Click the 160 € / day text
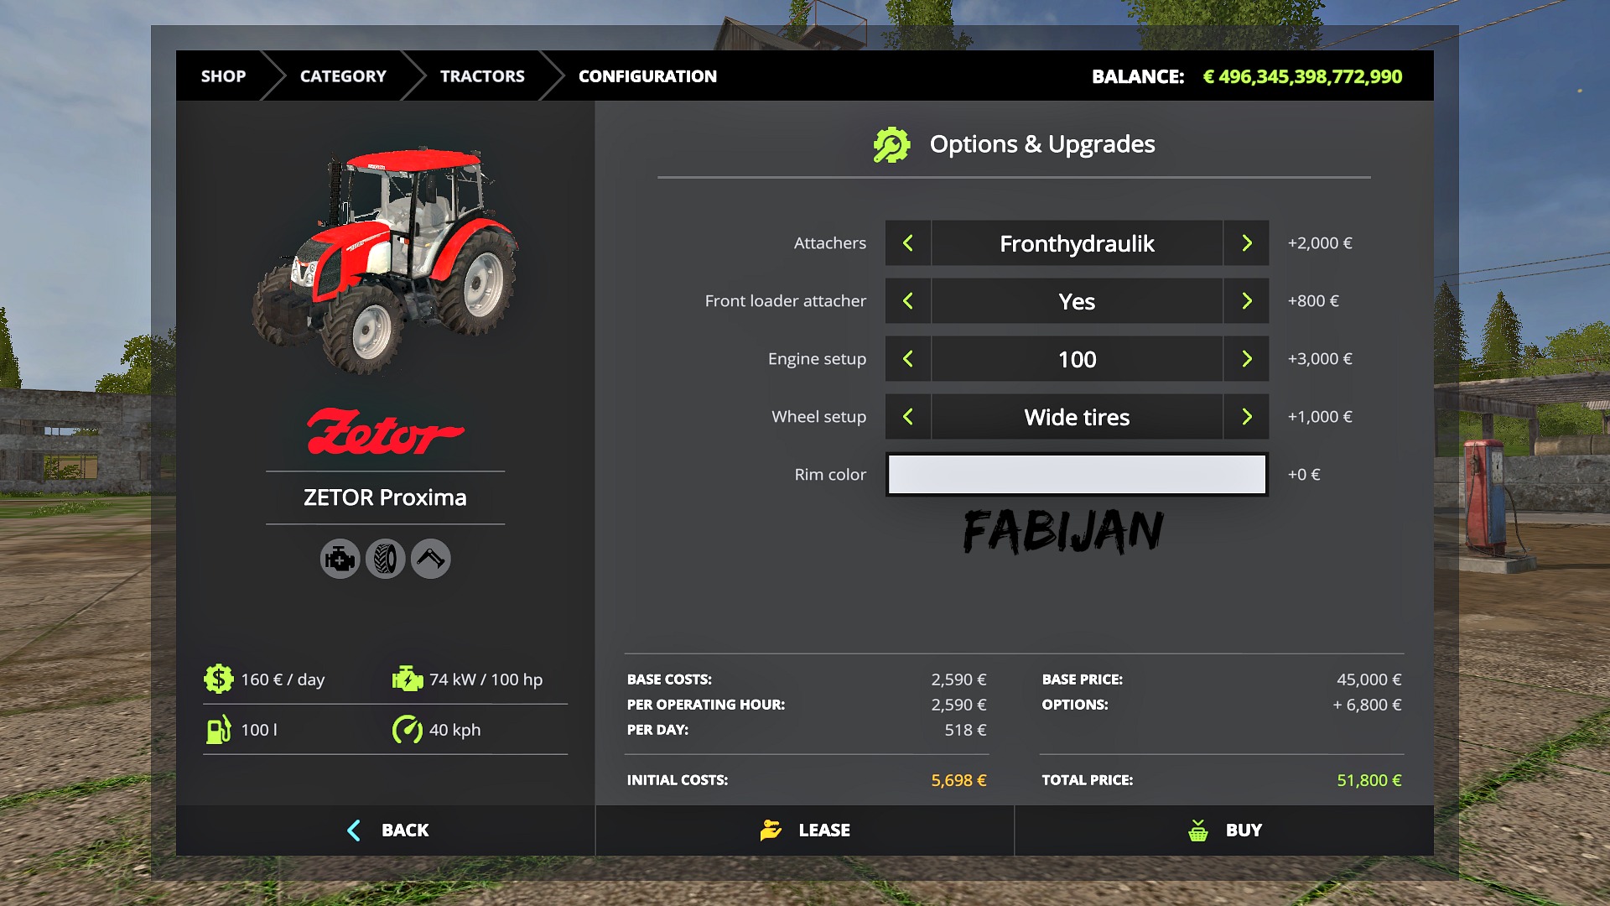1610x906 pixels. [283, 679]
